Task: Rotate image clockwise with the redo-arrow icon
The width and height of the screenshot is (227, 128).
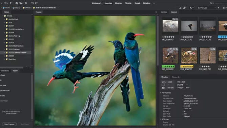Action: click(37, 3)
